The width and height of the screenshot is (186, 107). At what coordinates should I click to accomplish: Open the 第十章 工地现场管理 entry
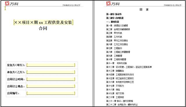coord(116,59)
